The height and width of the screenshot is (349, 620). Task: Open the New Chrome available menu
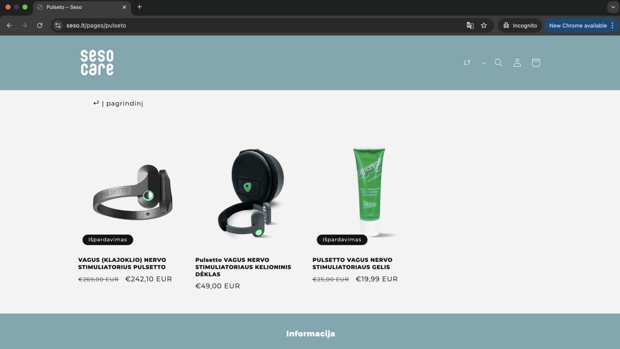tap(581, 26)
